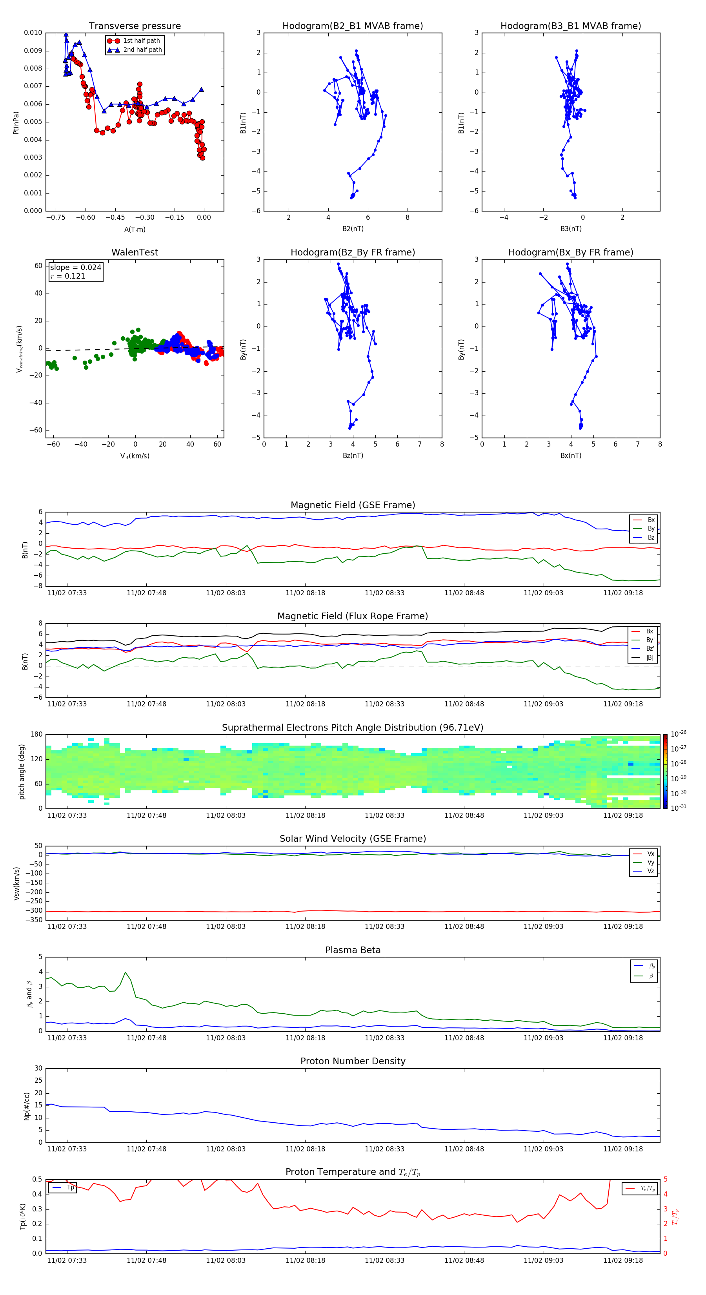Viewport: 706px width, 1295px height.
Task: Click the "By'" entry in flux rope legend
Action: click(643, 640)
